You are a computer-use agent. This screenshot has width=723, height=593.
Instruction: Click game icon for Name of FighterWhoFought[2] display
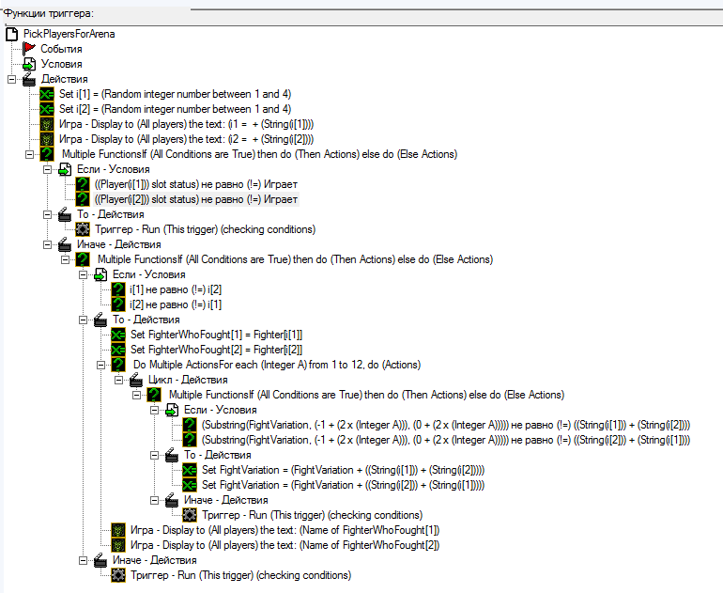118,545
